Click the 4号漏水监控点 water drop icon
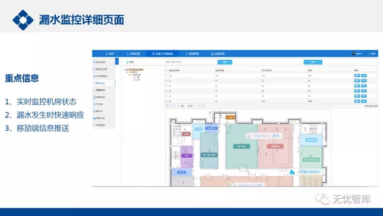This screenshot has height=216, width=383. click(x=292, y=172)
